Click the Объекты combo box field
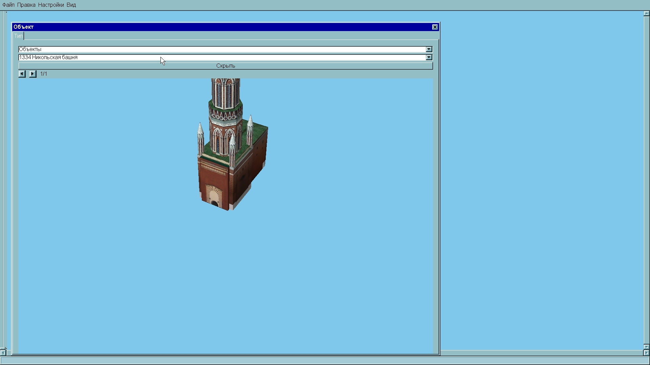Screen dimensions: 650x365 click(x=220, y=49)
